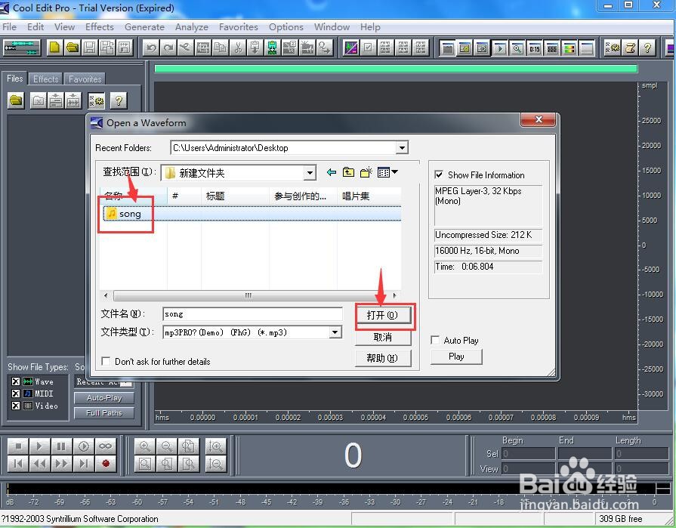Click the 帮助(H) help button
The height and width of the screenshot is (528, 676).
click(382, 358)
